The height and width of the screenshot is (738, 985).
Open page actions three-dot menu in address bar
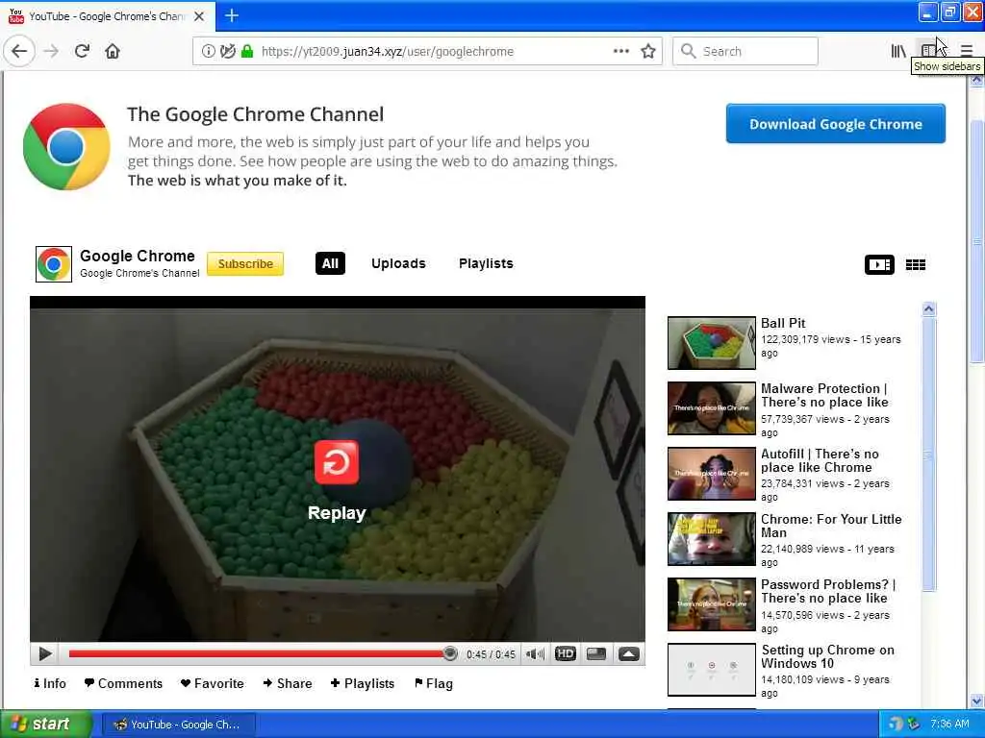pos(620,52)
